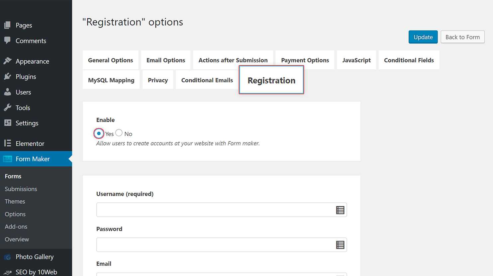Click the Pages sidebar icon
The width and height of the screenshot is (493, 276).
coord(7,25)
